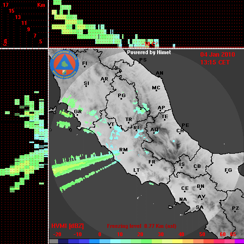
Task: Click the PG city label on the map
Action: point(122,95)
